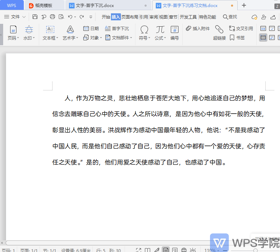This screenshot has height=252, width=280.
Task: Switch to reading layout book icon
Action: click(x=147, y=250)
